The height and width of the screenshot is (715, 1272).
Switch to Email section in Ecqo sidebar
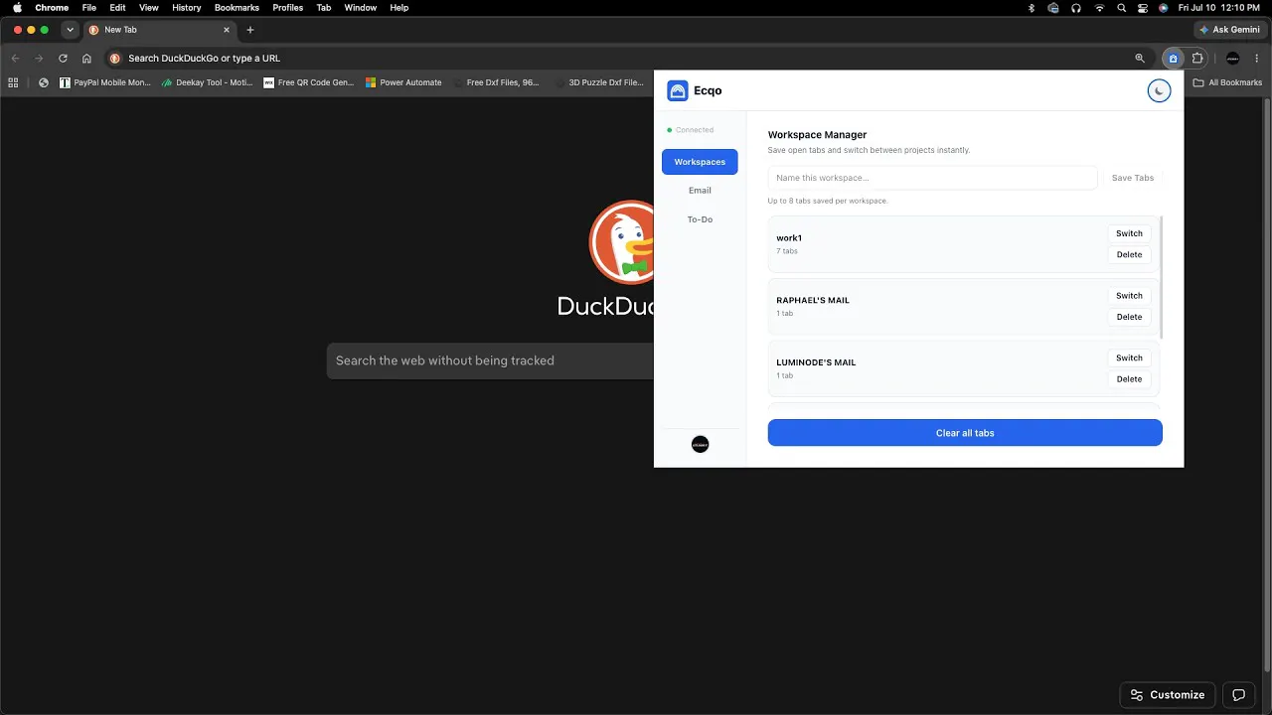click(700, 191)
